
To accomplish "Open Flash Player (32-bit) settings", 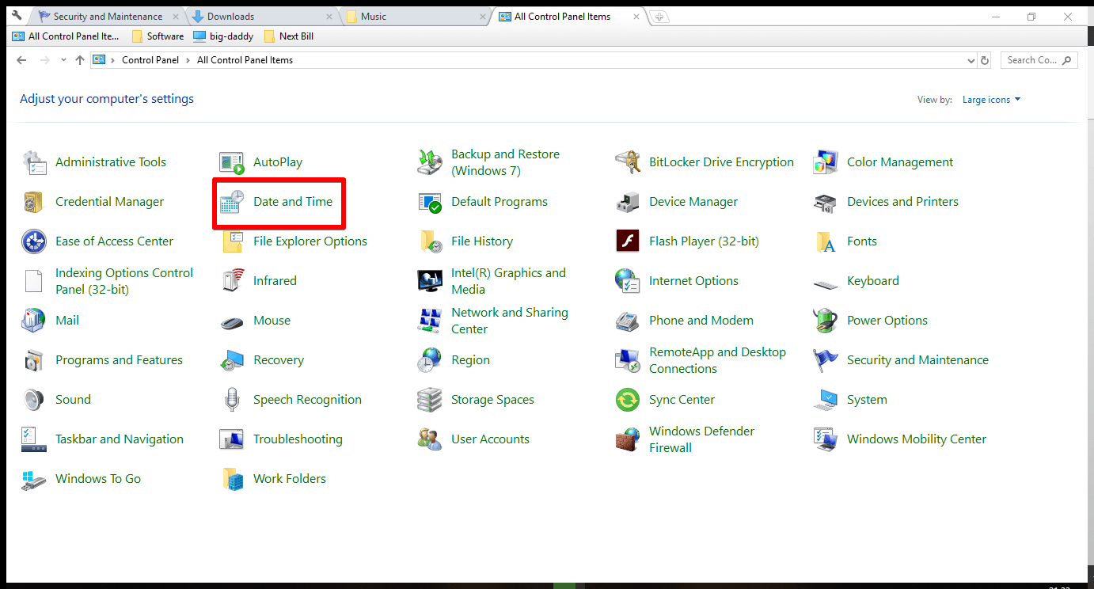I will (x=704, y=241).
